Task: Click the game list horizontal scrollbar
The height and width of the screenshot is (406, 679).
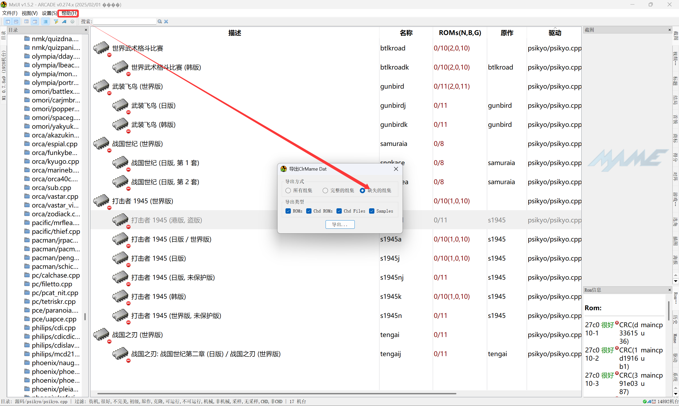Action: pos(276,394)
